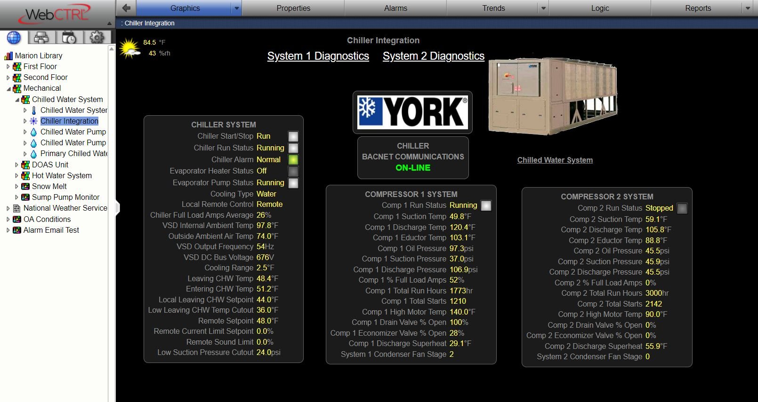
Task: Switch to the Network tree icon
Action: (41, 38)
